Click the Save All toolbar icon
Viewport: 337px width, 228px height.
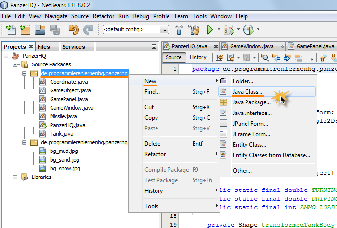pos(55,30)
